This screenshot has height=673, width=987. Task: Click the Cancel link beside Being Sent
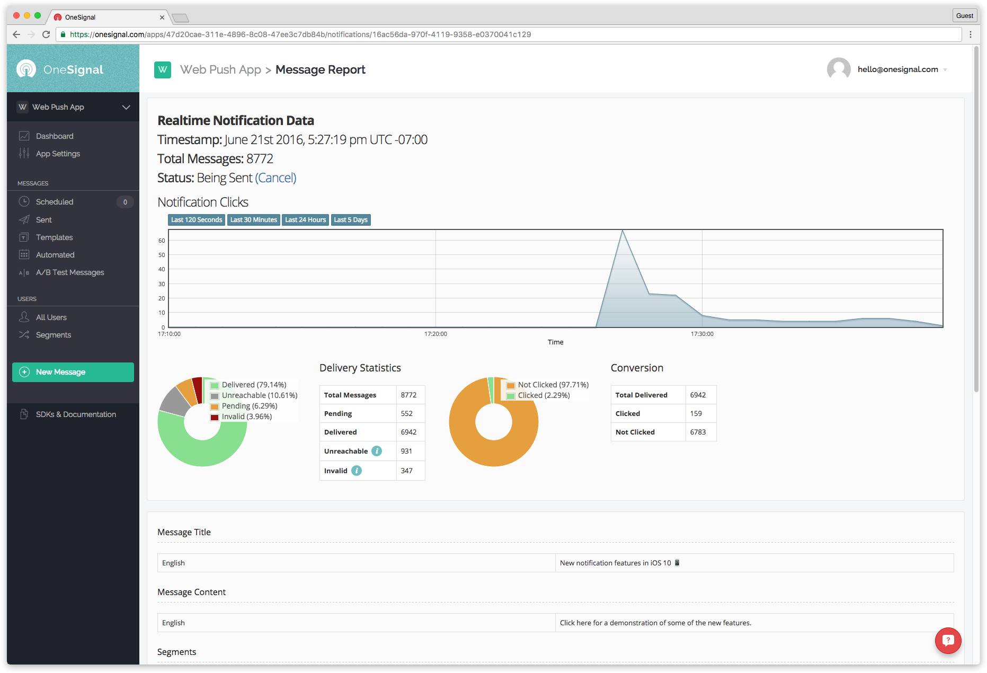[275, 178]
